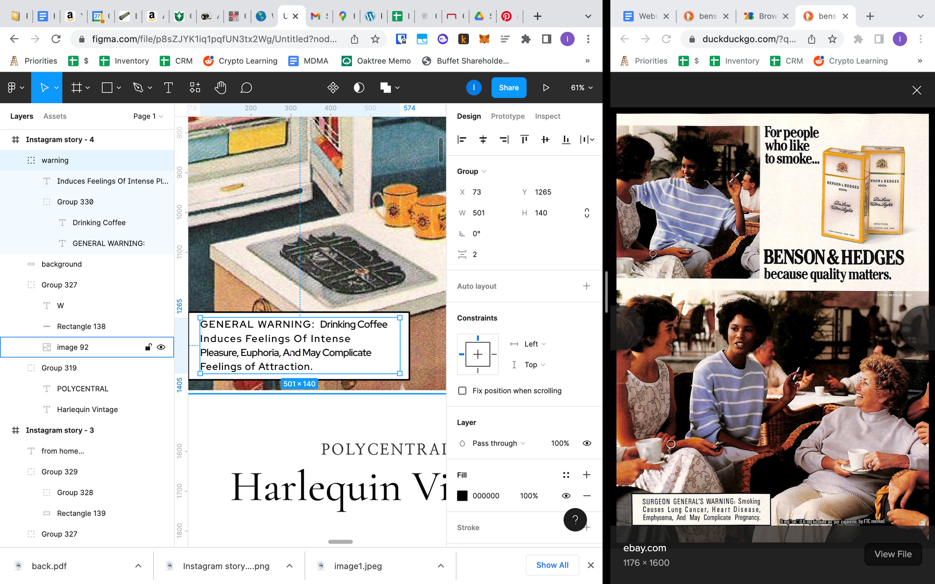The height and width of the screenshot is (584, 935).
Task: Click the black fill color swatch
Action: pyautogui.click(x=462, y=496)
